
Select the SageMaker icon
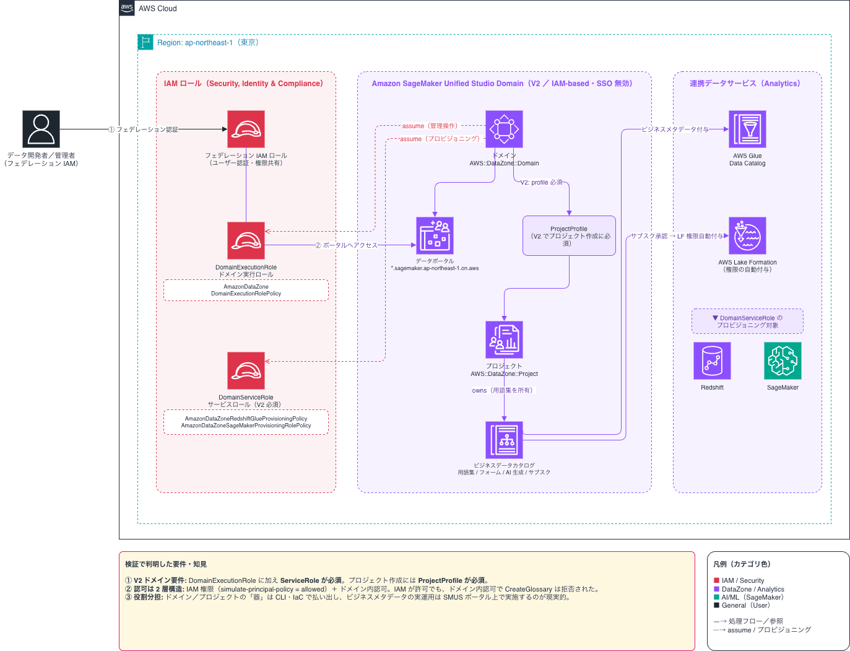[783, 360]
